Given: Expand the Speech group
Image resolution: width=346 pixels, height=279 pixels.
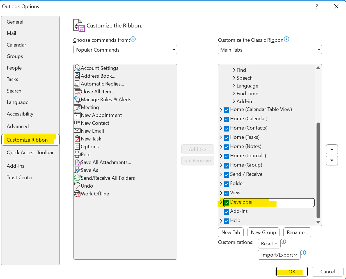Looking at the screenshot, I should point(234,78).
